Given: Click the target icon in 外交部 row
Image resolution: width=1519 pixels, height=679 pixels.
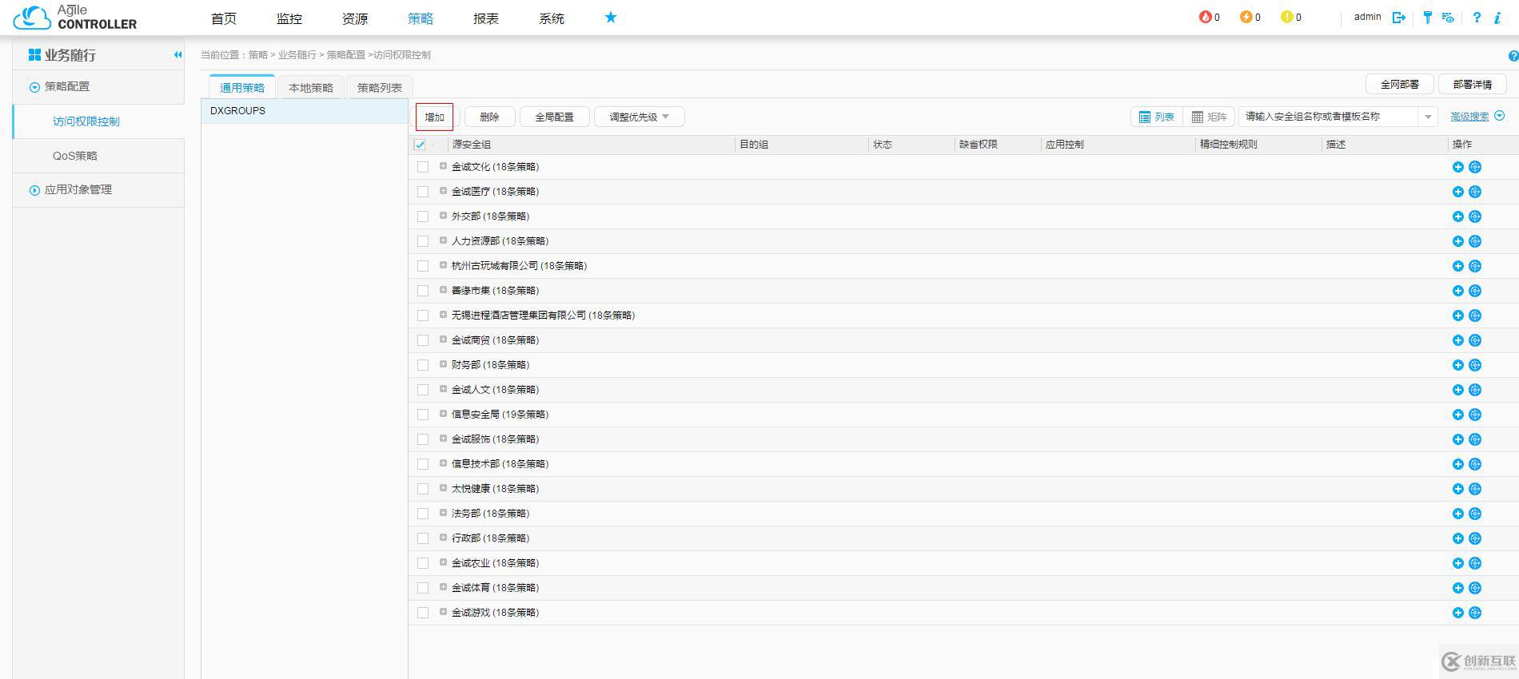Looking at the screenshot, I should (x=1475, y=216).
